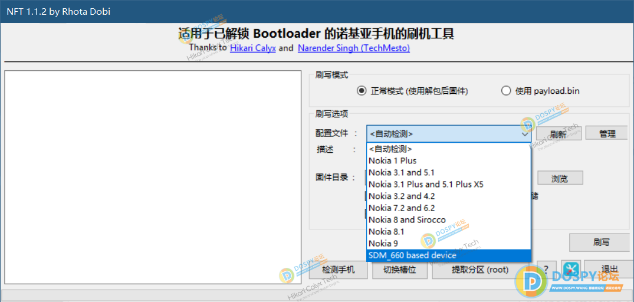Select SDM_660 based device option

[448, 255]
